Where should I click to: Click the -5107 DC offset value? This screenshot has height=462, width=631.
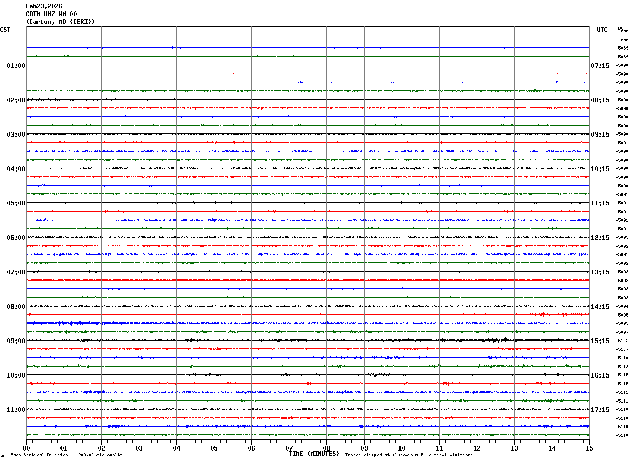click(622, 349)
